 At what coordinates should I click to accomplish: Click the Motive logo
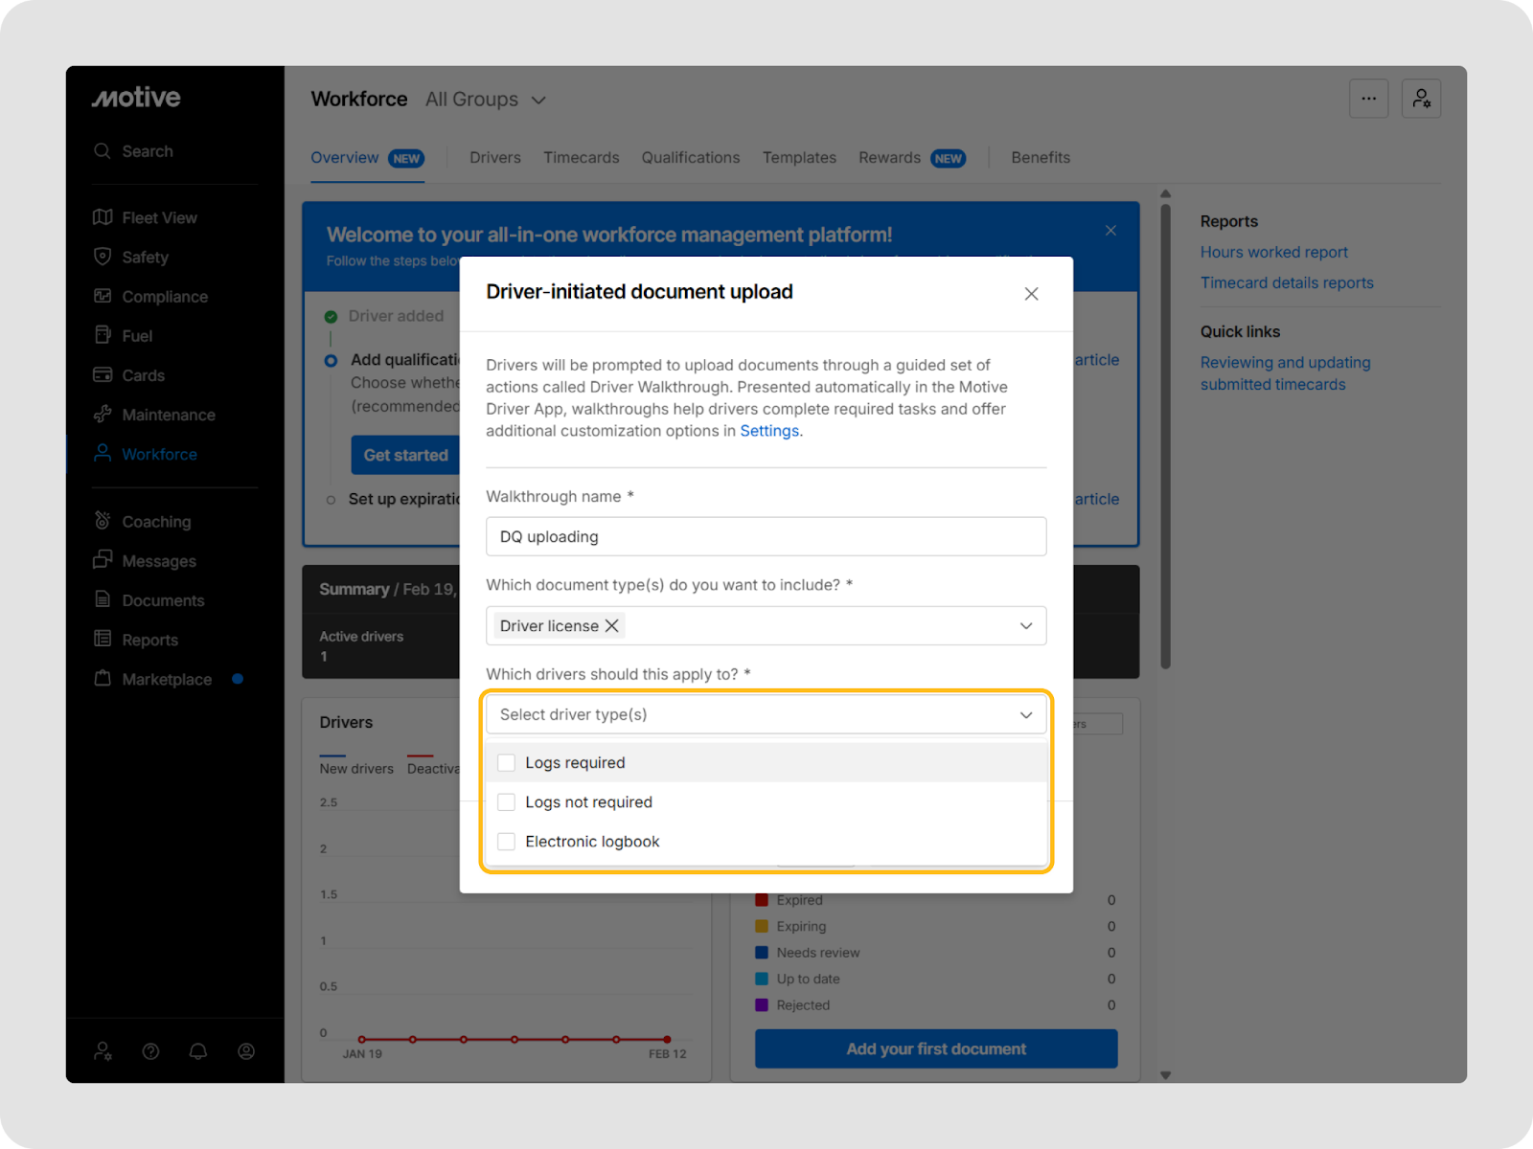[136, 98]
